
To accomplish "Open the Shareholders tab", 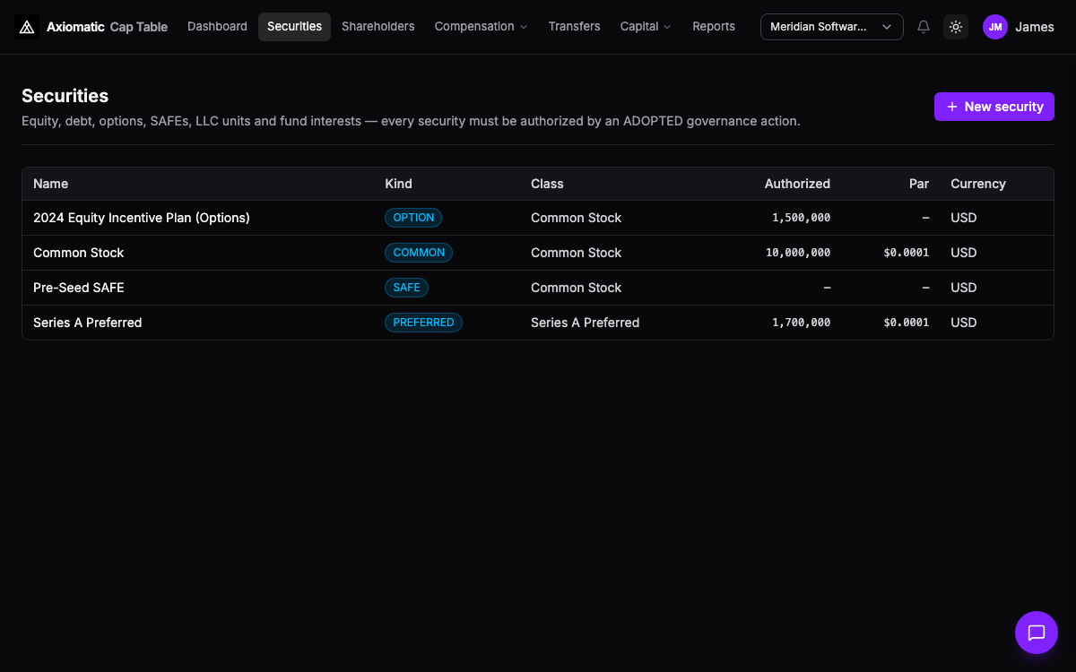I will pyautogui.click(x=378, y=27).
